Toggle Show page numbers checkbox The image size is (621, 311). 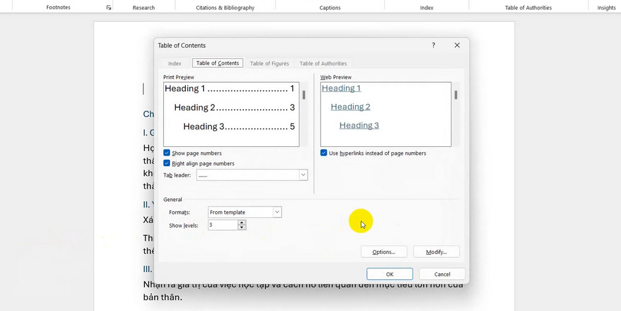click(x=167, y=153)
